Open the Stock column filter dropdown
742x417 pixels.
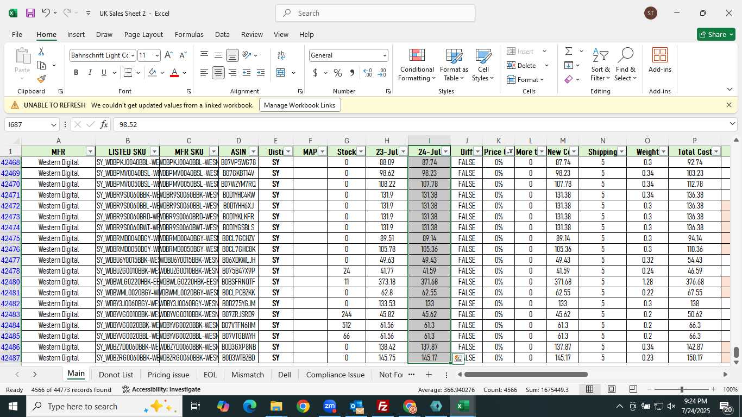coord(361,151)
